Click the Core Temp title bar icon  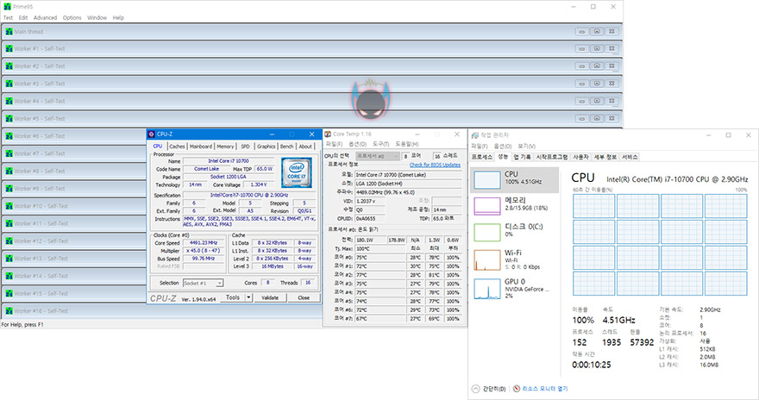328,134
